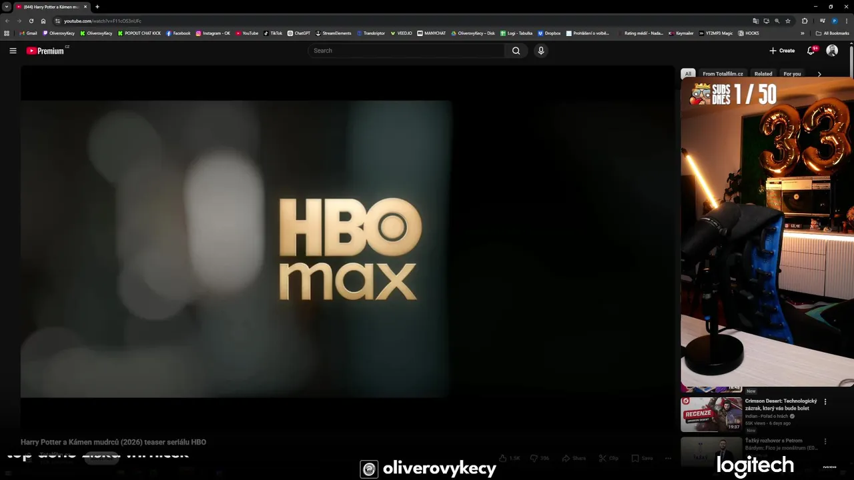Viewport: 854px width, 480px height.
Task: Open Crimson Desert video options menu
Action: click(825, 402)
